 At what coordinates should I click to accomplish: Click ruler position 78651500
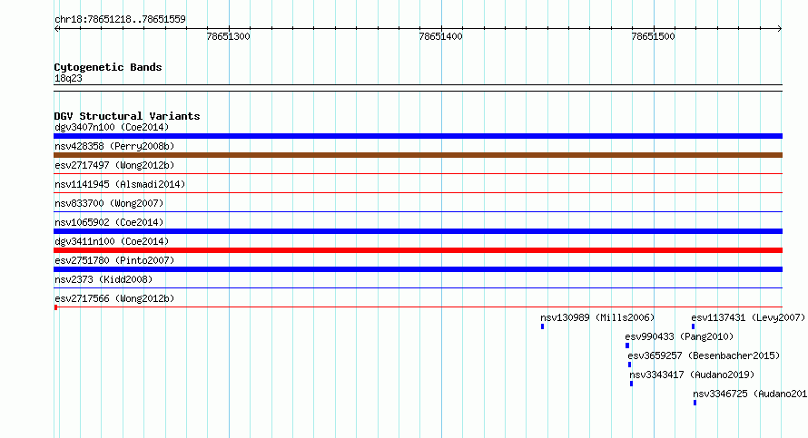pos(653,36)
